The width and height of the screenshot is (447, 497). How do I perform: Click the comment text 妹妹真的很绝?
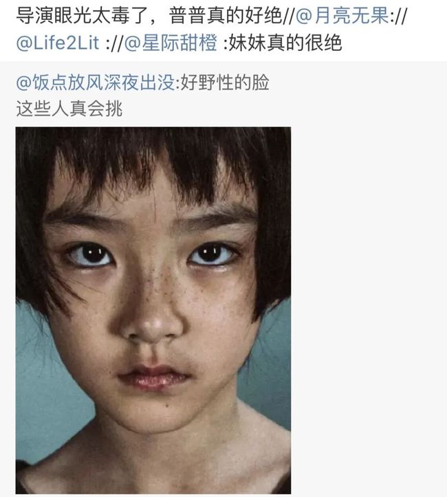pyautogui.click(x=285, y=43)
